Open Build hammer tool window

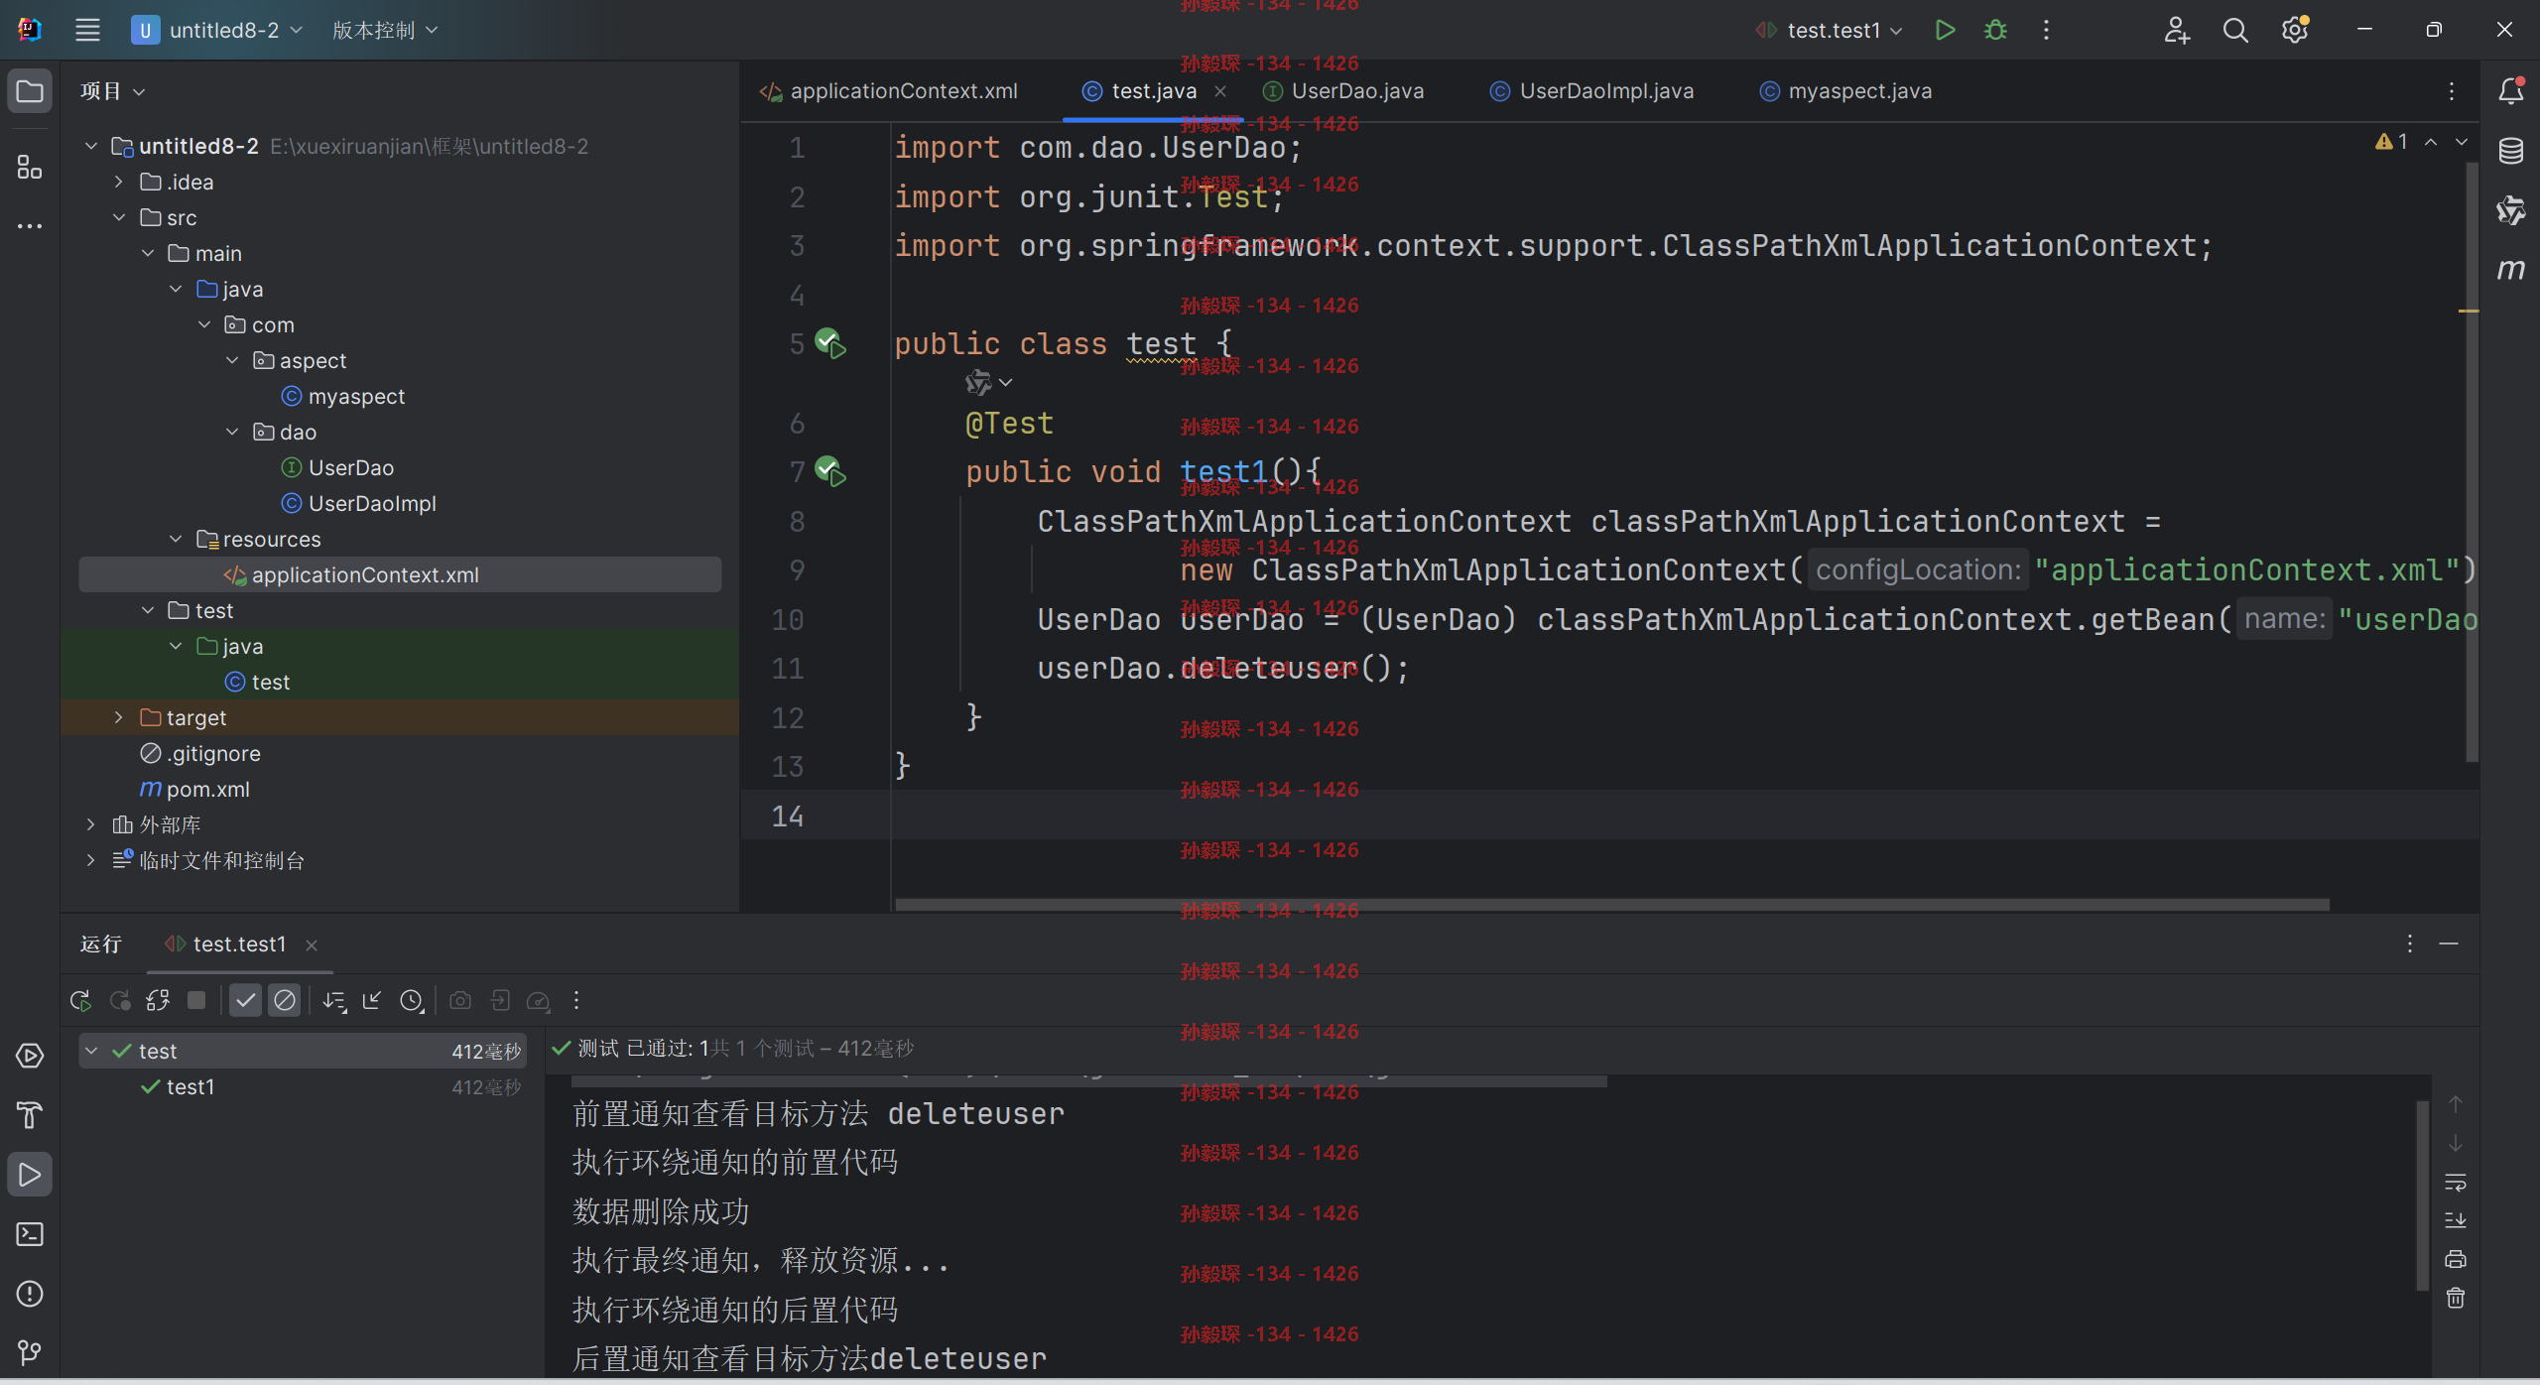pyautogui.click(x=30, y=1115)
